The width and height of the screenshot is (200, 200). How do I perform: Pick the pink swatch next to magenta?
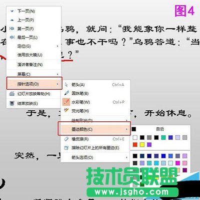pyautogui.click(x=184, y=163)
